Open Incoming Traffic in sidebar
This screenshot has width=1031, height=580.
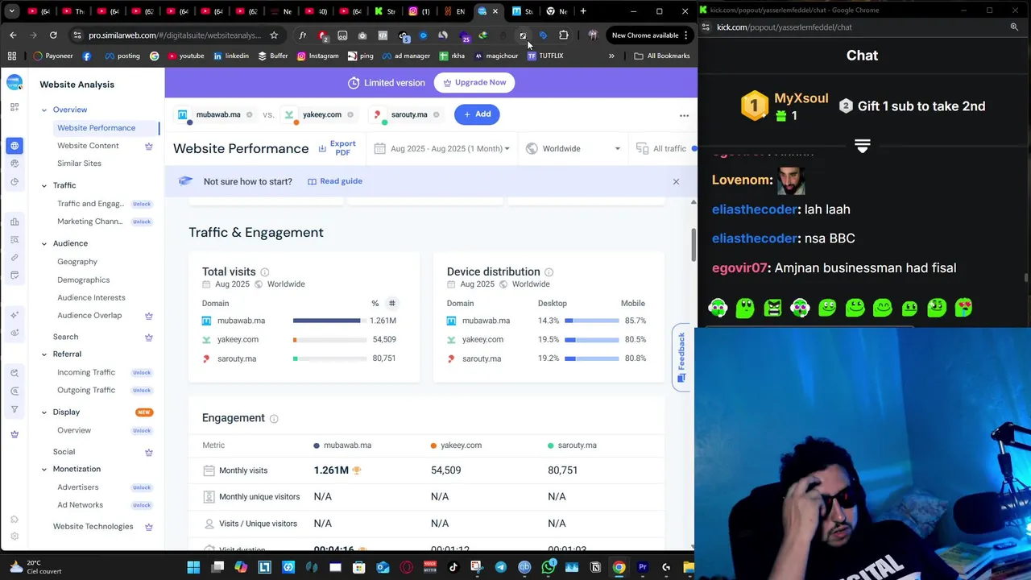[86, 373]
